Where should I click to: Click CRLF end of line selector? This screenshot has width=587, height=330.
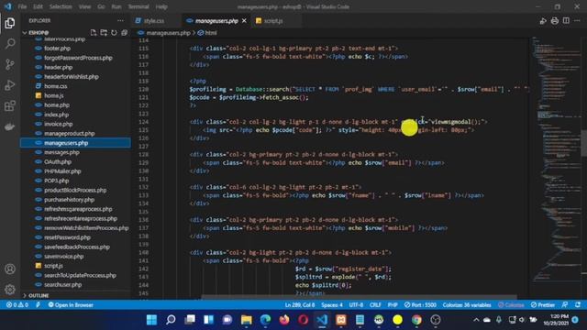coord(375,305)
